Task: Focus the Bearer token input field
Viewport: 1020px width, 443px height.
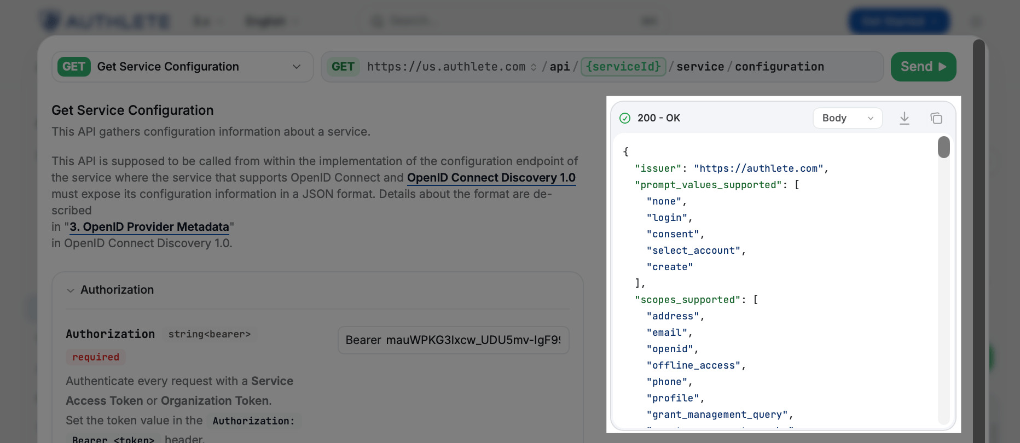Action: 454,340
